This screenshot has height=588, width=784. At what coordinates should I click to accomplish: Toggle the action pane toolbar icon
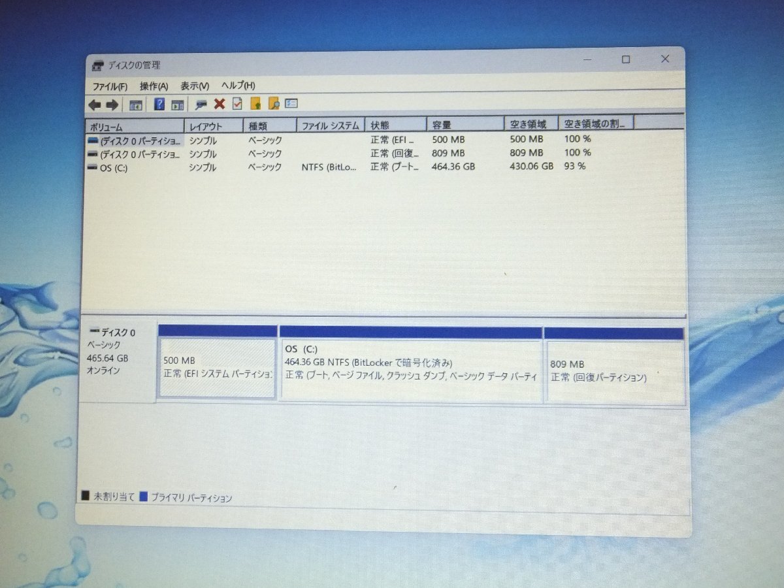coord(177,105)
